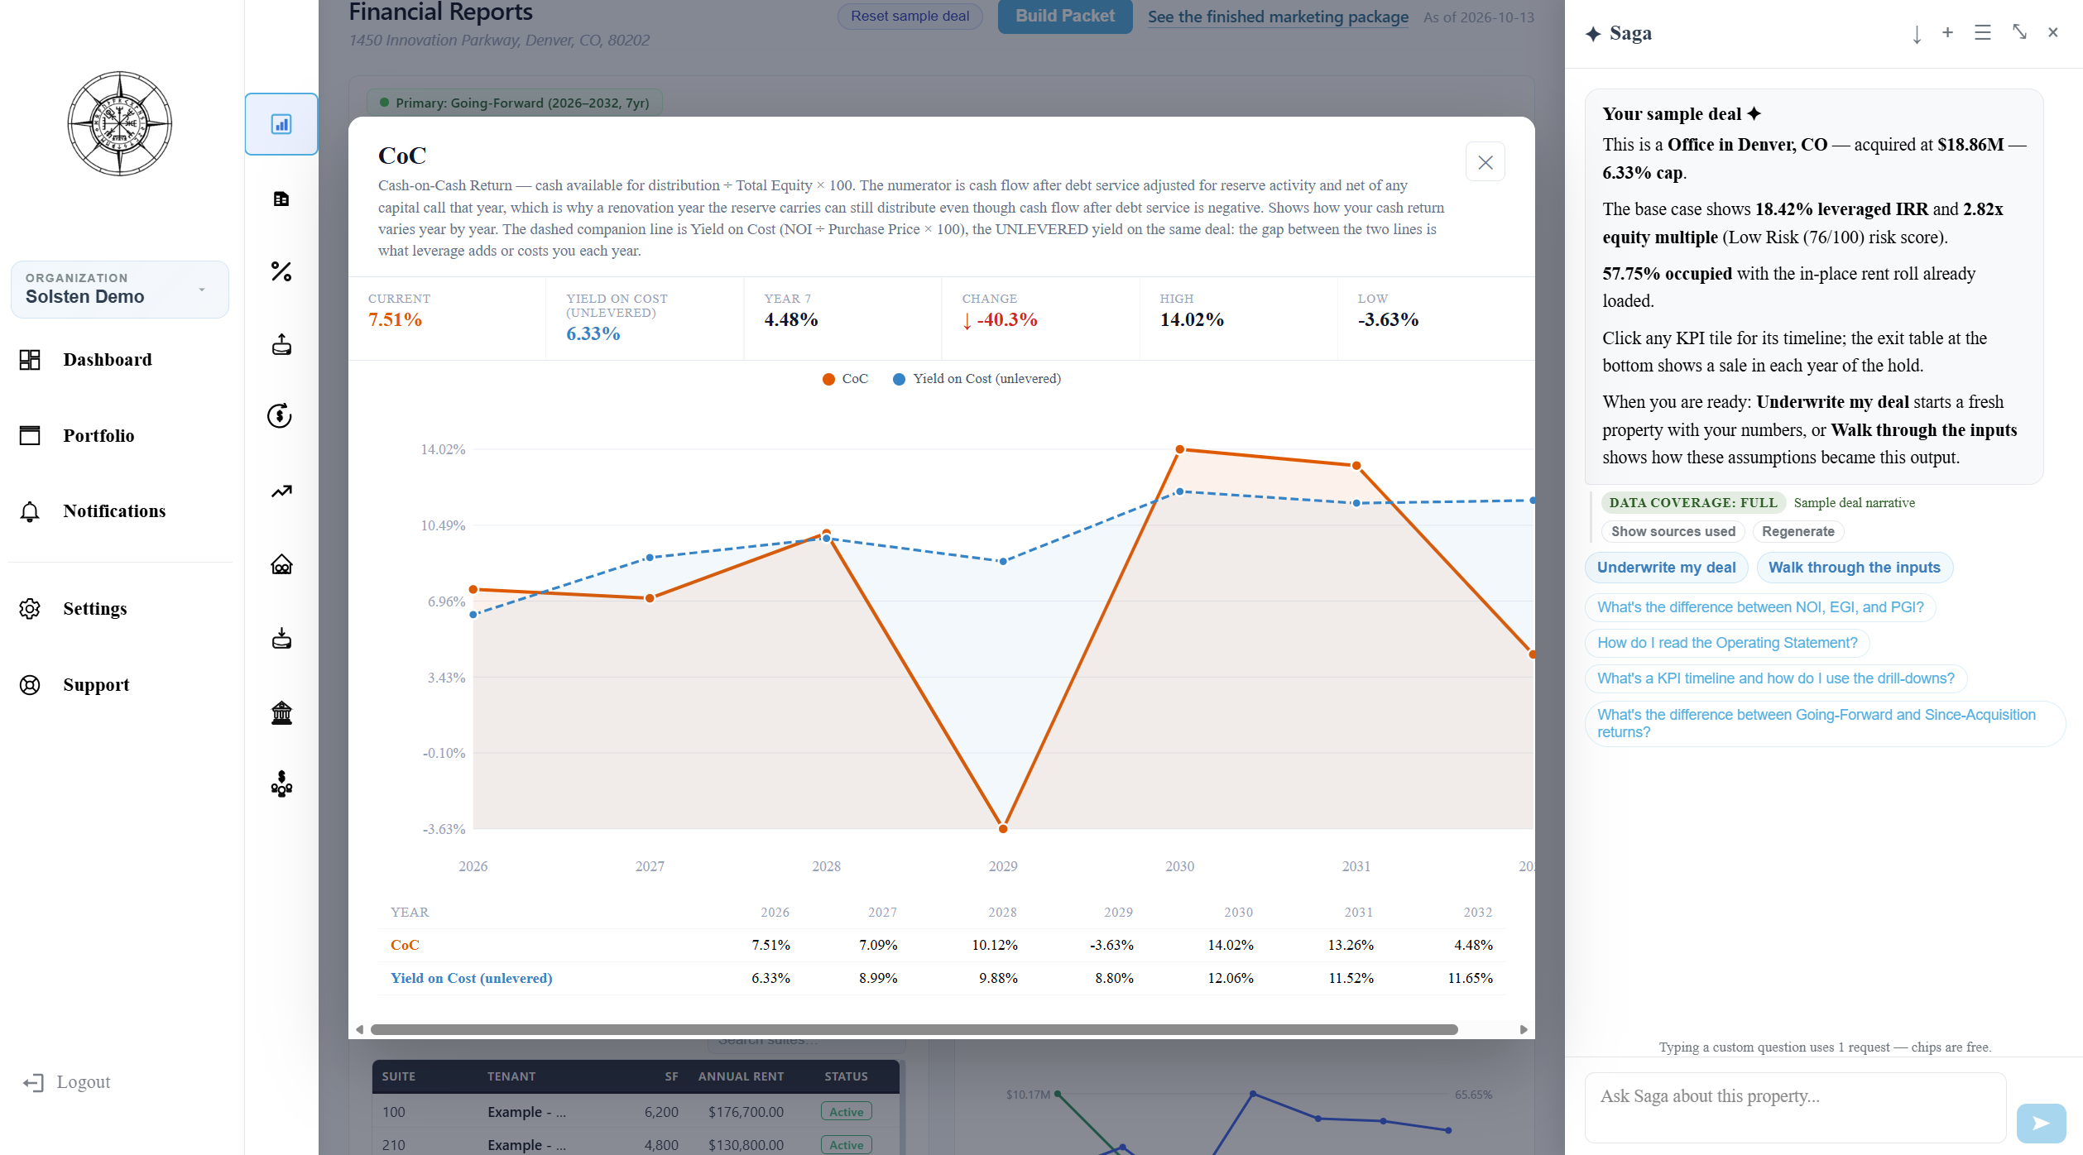The width and height of the screenshot is (2083, 1155).
Task: Ask how to read Operating Statement
Action: pos(1726,643)
